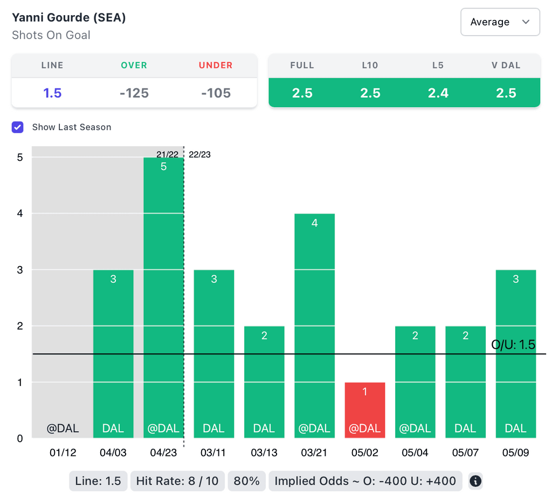Click the 22/23 season label
The height and width of the screenshot is (503, 552).
[199, 154]
